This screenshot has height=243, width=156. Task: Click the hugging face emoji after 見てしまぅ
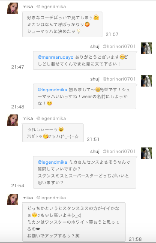(96, 17)
